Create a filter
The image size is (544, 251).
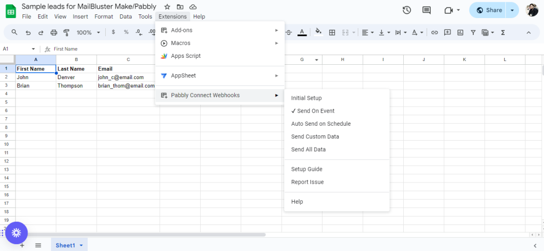[473, 32]
